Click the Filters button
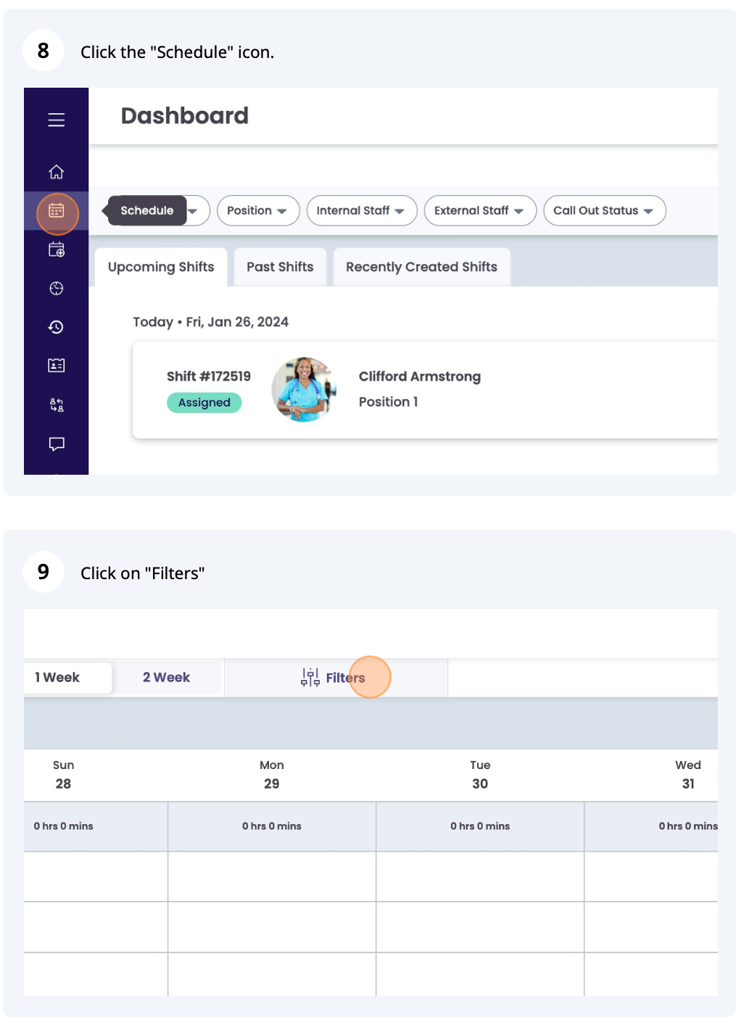Image resolution: width=741 pixels, height=1022 pixels. (334, 678)
